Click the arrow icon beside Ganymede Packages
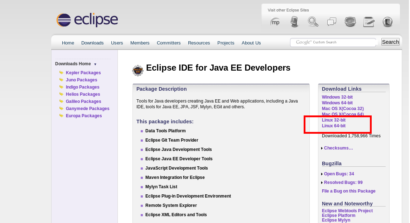Viewport: 410px width, 223px height. 61,108
